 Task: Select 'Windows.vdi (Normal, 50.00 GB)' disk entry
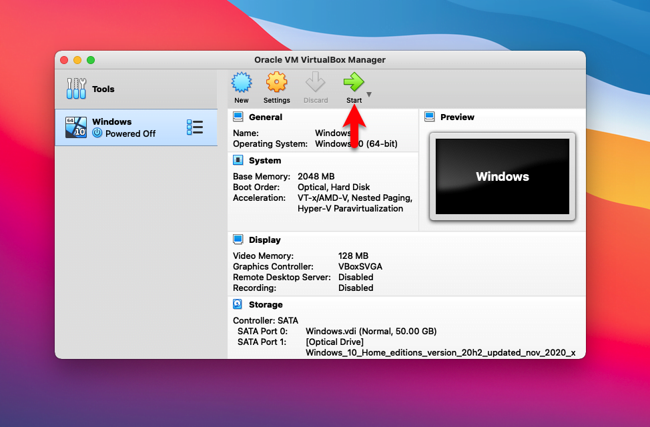[371, 331]
